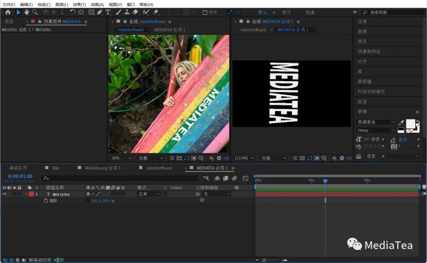Click the Home icon in toolbar
The image size is (427, 263).
8,12
